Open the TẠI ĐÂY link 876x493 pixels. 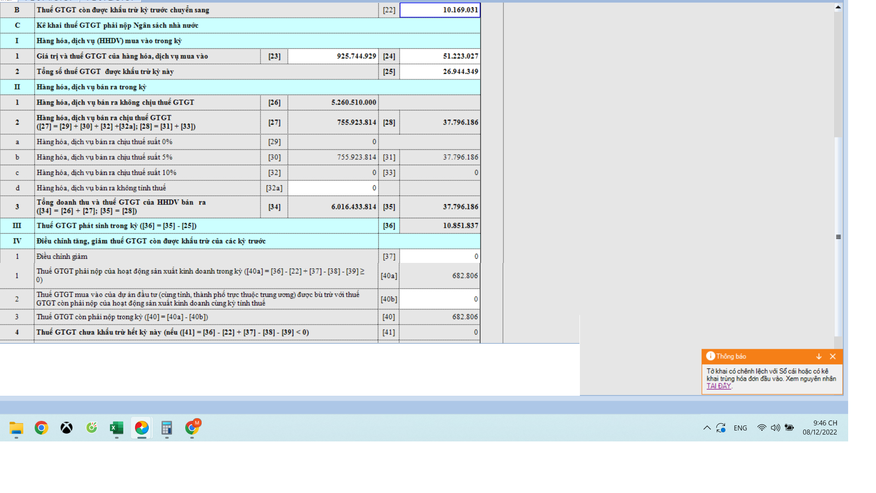(719, 386)
